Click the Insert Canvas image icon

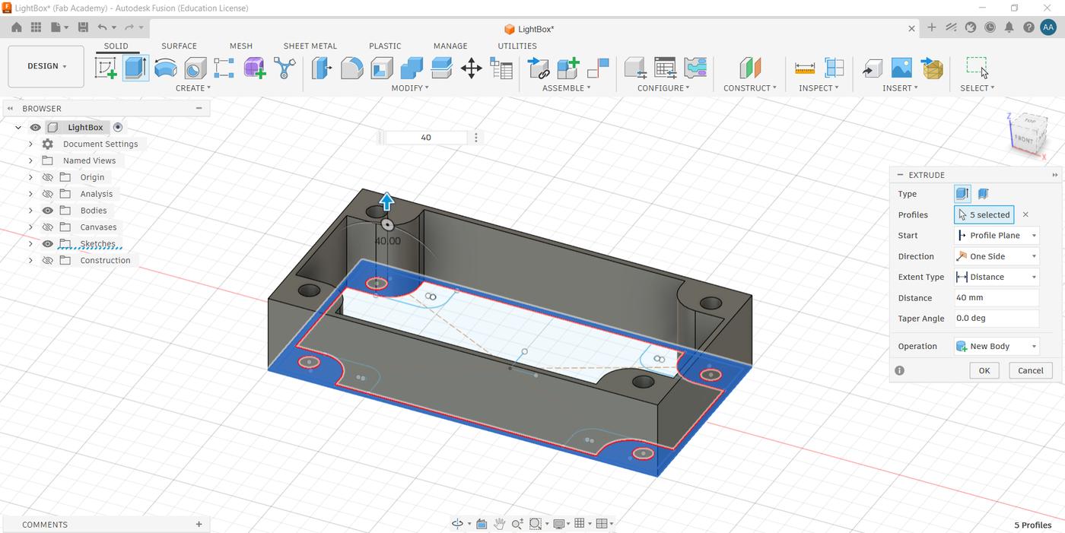tap(901, 68)
